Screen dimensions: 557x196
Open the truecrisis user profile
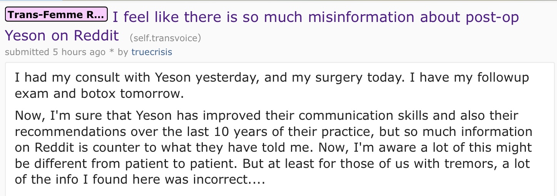pyautogui.click(x=152, y=52)
